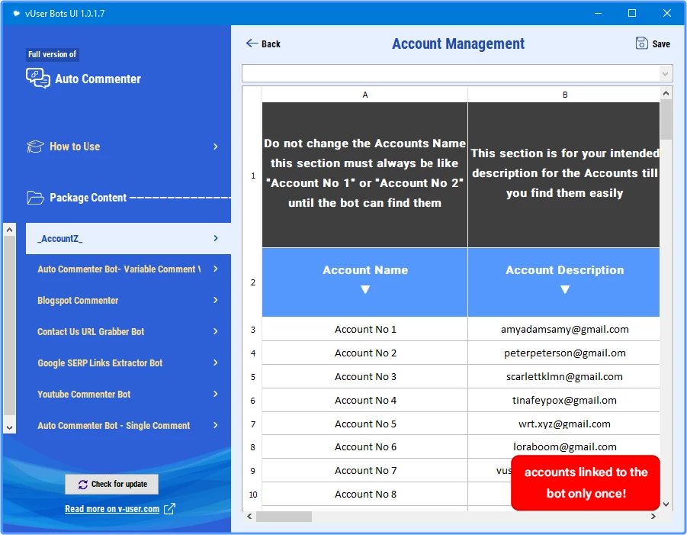
Task: Select cell 'scarlettklmn@gmail.com'
Action: [564, 377]
